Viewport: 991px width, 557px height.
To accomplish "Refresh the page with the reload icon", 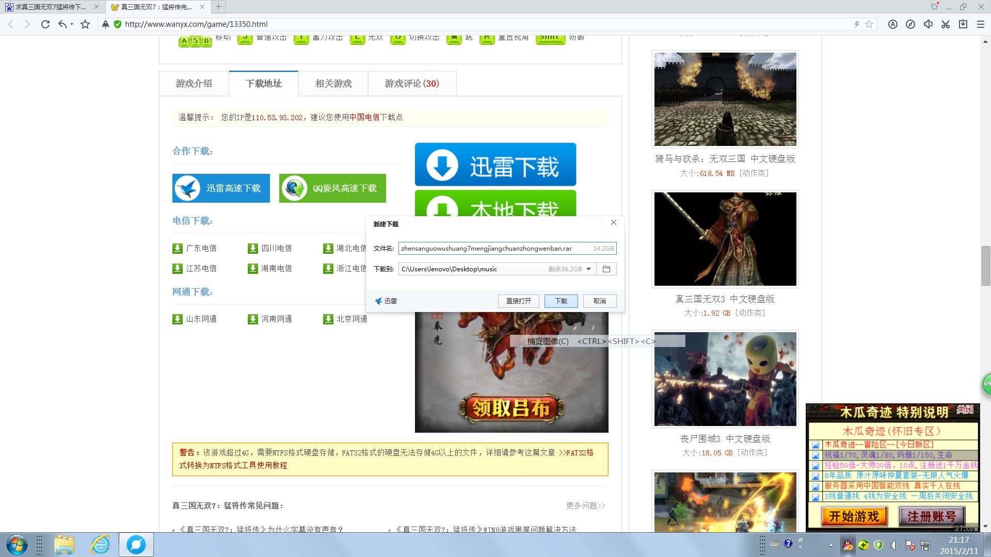I will point(45,24).
